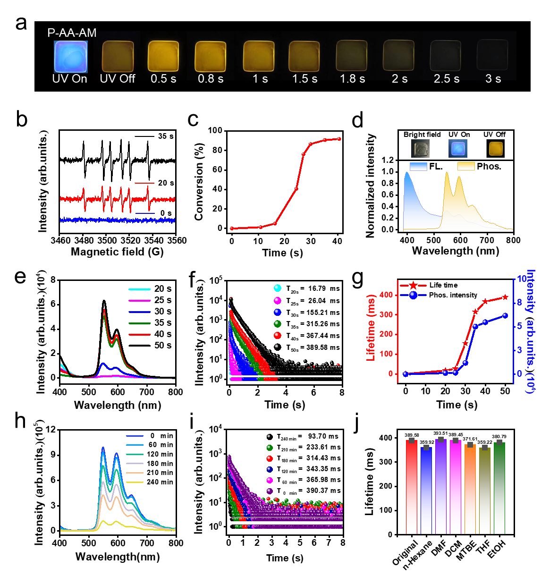Click the Lifetime (ms) axis label
Screen dimensions: 541x576
click(371, 327)
